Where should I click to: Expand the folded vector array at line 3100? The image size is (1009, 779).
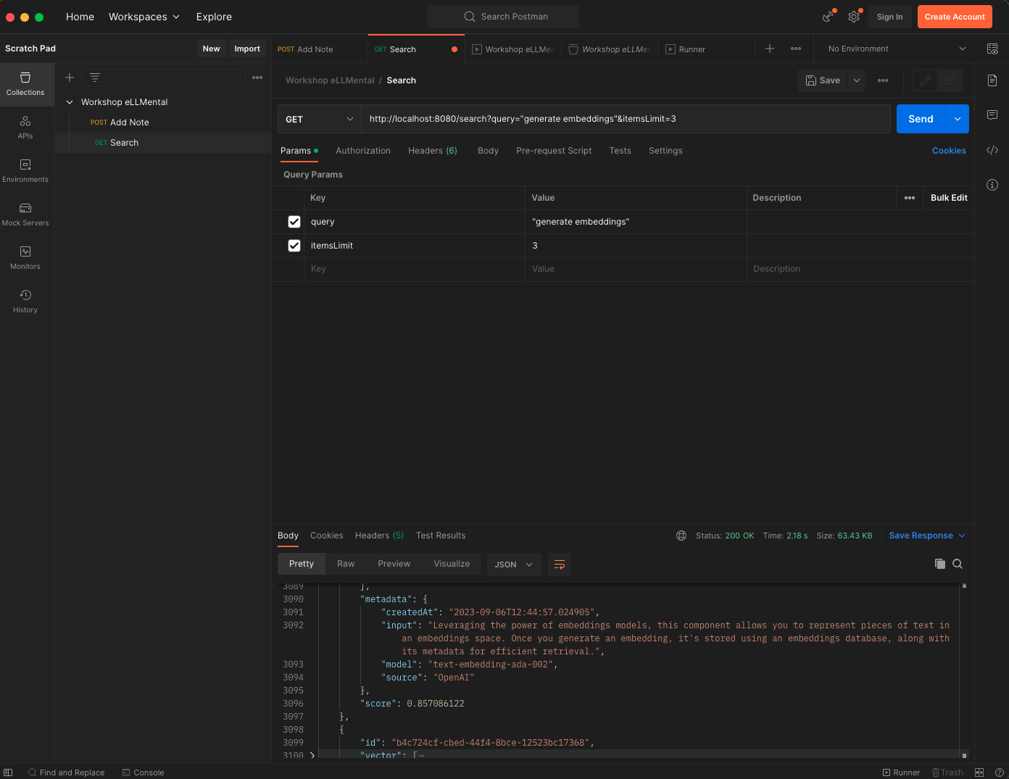coord(312,754)
